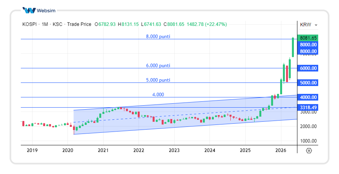This screenshot has width=339, height=174.
Task: Select the 1M interval label
Action: click(45, 24)
